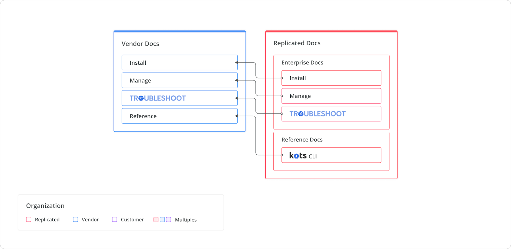Click the blue Vendor legend swatch
The image size is (511, 249).
[x=75, y=219]
